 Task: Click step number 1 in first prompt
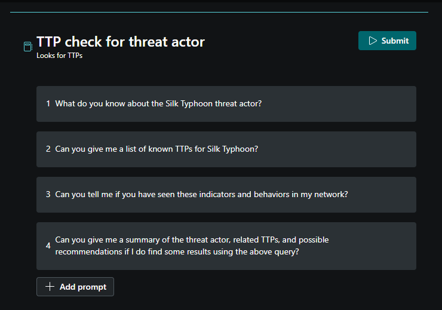coord(48,103)
